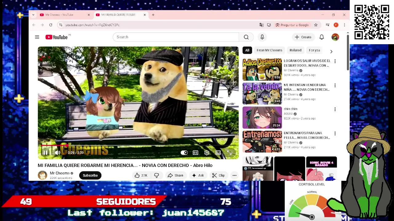Open Entrenamos video thumbnail

[x=262, y=142]
